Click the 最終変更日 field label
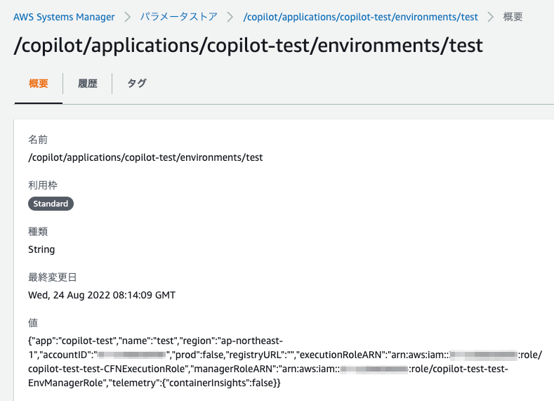554x401 pixels. click(52, 277)
